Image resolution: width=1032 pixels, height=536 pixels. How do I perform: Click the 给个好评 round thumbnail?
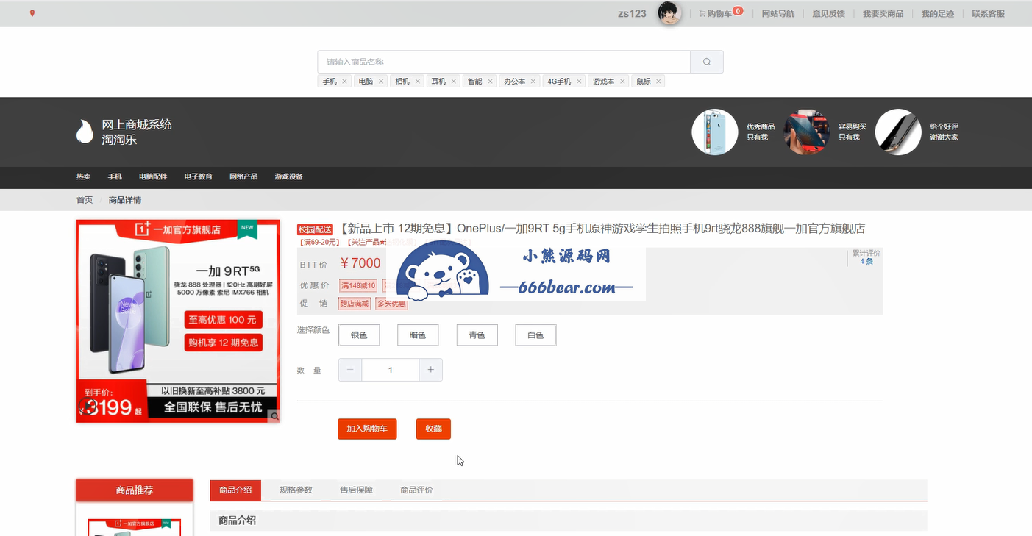click(898, 132)
